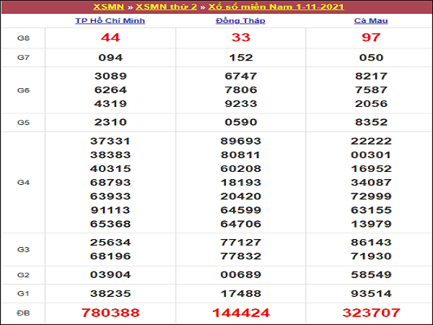The width and height of the screenshot is (433, 325).
Task: Select special prize number 144424
Action: click(x=240, y=312)
